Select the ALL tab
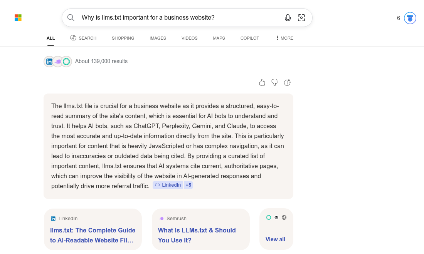Image resolution: width=424 pixels, height=254 pixels. tap(50, 38)
